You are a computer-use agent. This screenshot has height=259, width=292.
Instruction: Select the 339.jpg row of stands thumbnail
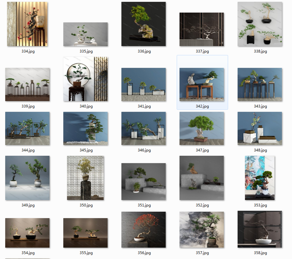[27, 84]
